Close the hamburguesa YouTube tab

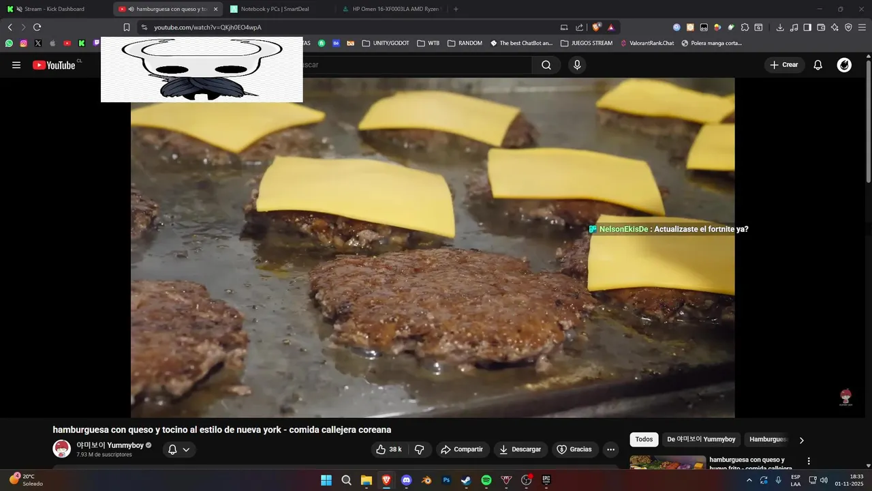click(215, 9)
